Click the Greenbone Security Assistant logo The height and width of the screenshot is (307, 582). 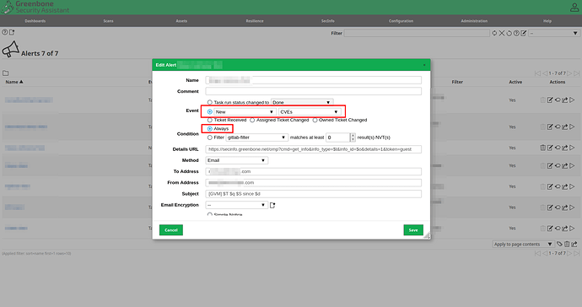pos(35,7)
